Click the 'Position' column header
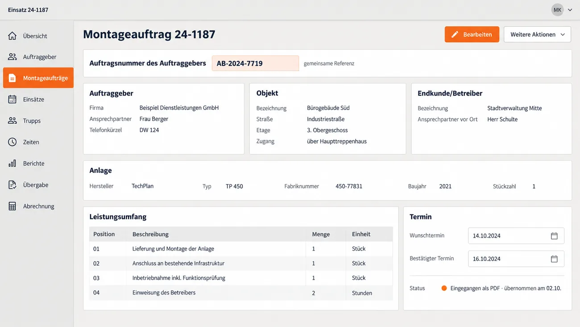 tap(104, 234)
